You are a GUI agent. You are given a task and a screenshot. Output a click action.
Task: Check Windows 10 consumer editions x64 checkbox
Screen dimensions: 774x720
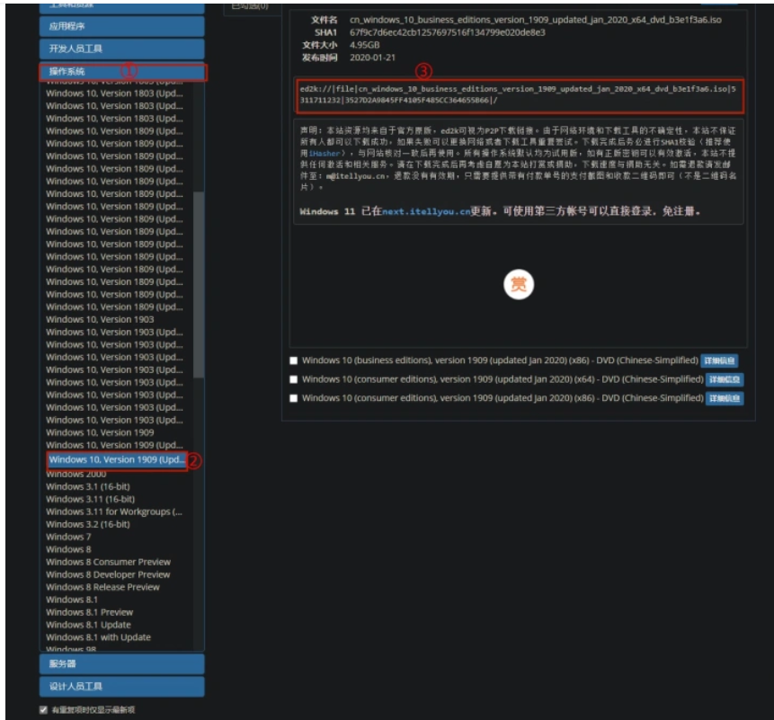[x=293, y=379]
